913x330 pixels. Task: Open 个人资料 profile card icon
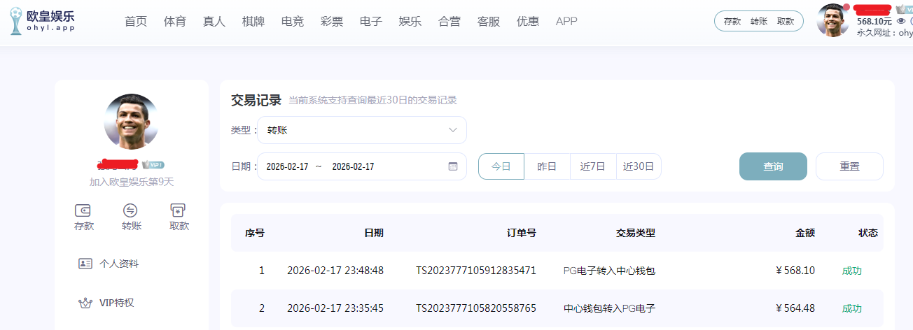(85, 264)
